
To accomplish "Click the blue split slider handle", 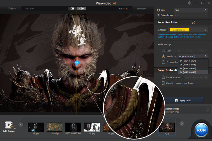I will 77,63.
